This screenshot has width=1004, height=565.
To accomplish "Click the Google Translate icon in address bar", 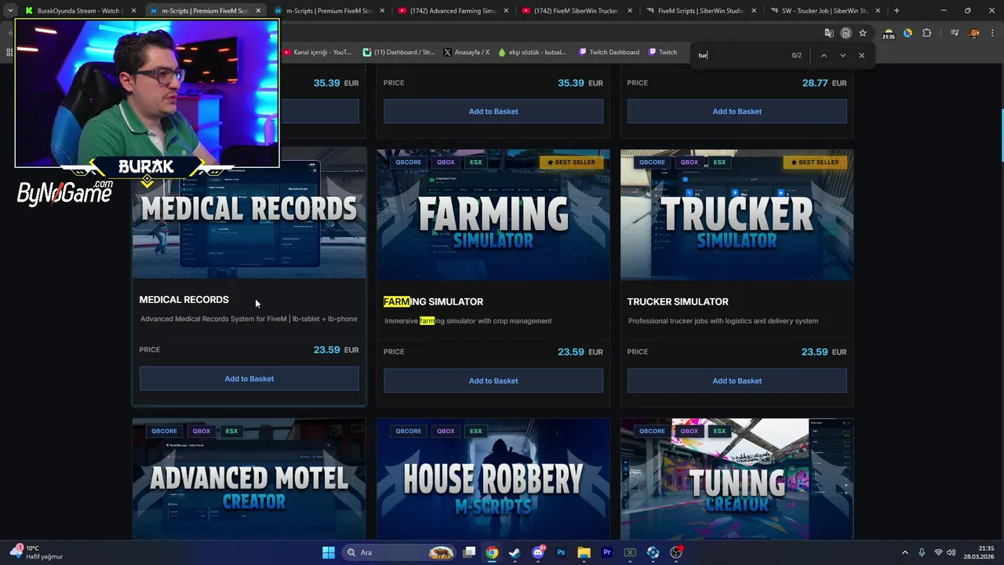I will point(829,33).
